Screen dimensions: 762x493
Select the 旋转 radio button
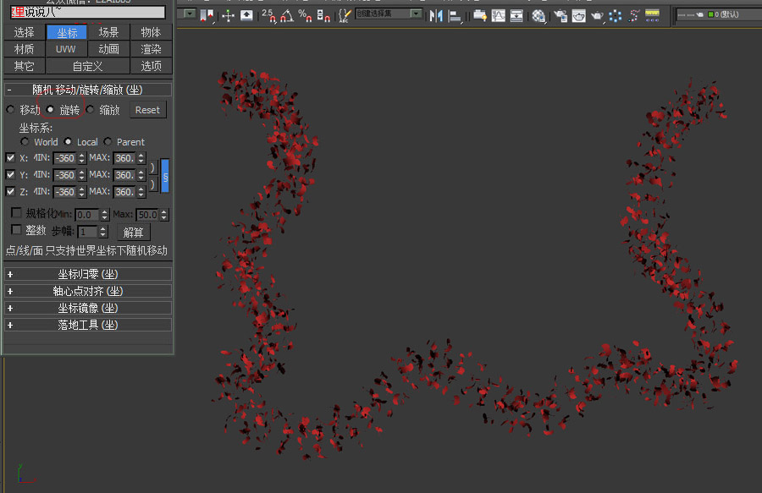pos(50,110)
